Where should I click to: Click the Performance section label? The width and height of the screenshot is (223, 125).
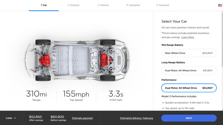click(x=169, y=80)
